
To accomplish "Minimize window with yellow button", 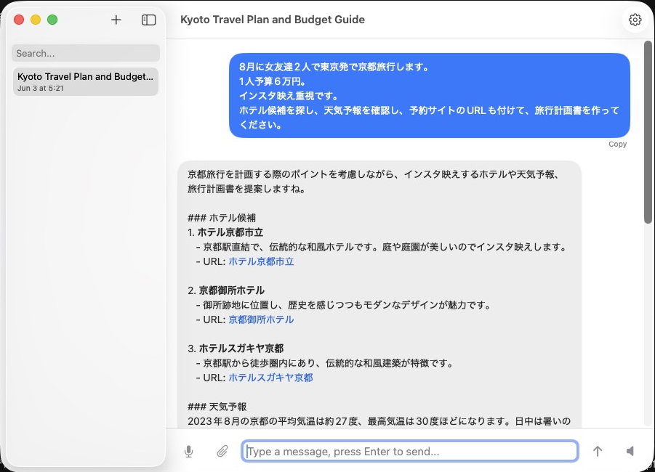I will pyautogui.click(x=36, y=20).
